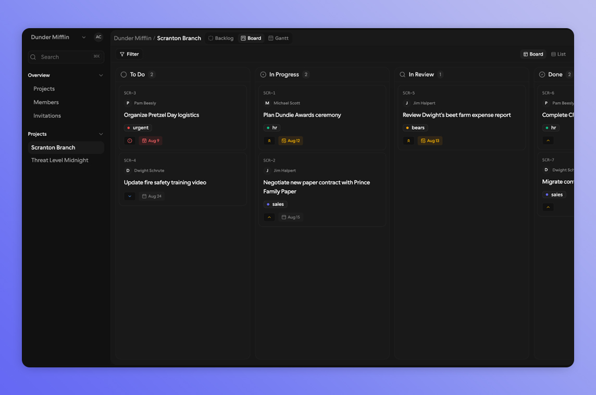Screen dimensions: 596x395
Task: Click high priority icon on SCR-1 card
Action: click(269, 141)
